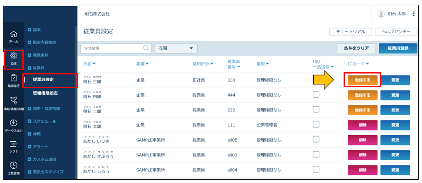Expand the 協定内容設定 menu section

[42, 42]
